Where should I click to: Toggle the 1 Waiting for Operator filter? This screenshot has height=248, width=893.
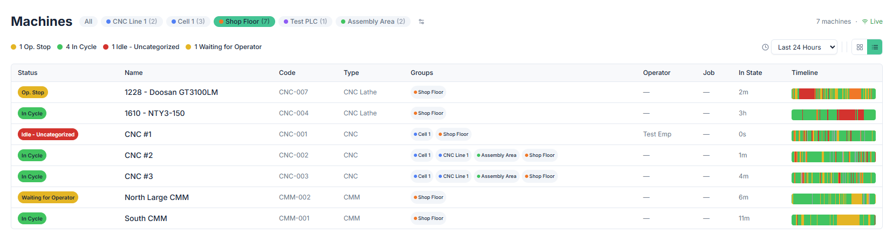(x=224, y=47)
